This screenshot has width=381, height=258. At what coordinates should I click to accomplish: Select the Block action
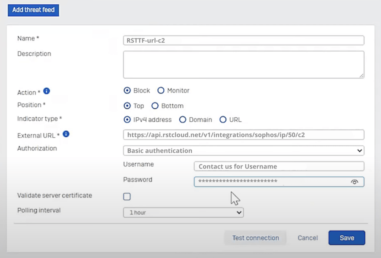coord(127,90)
